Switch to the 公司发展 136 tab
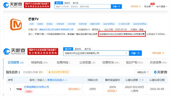 [87, 62]
